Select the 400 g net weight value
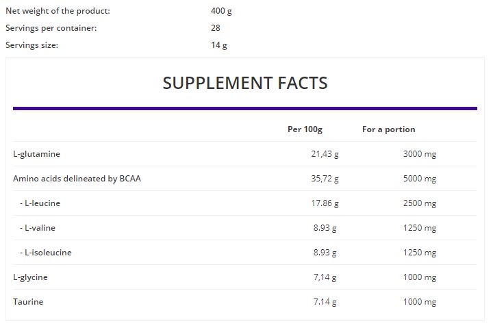Image resolution: width=493 pixels, height=330 pixels. point(221,11)
